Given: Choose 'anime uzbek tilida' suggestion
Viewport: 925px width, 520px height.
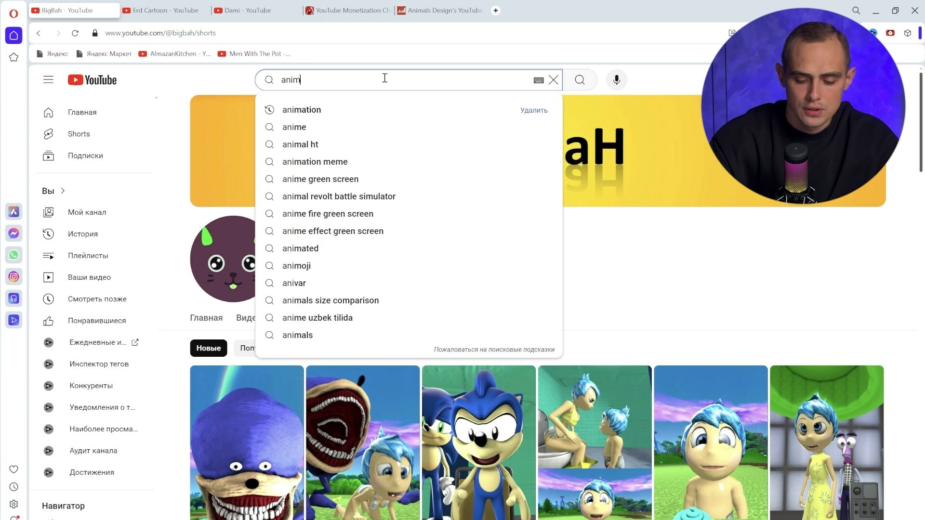Looking at the screenshot, I should click(409, 318).
